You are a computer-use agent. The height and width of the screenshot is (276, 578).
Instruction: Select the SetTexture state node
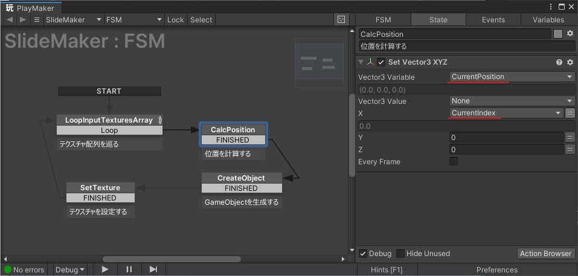(x=100, y=188)
